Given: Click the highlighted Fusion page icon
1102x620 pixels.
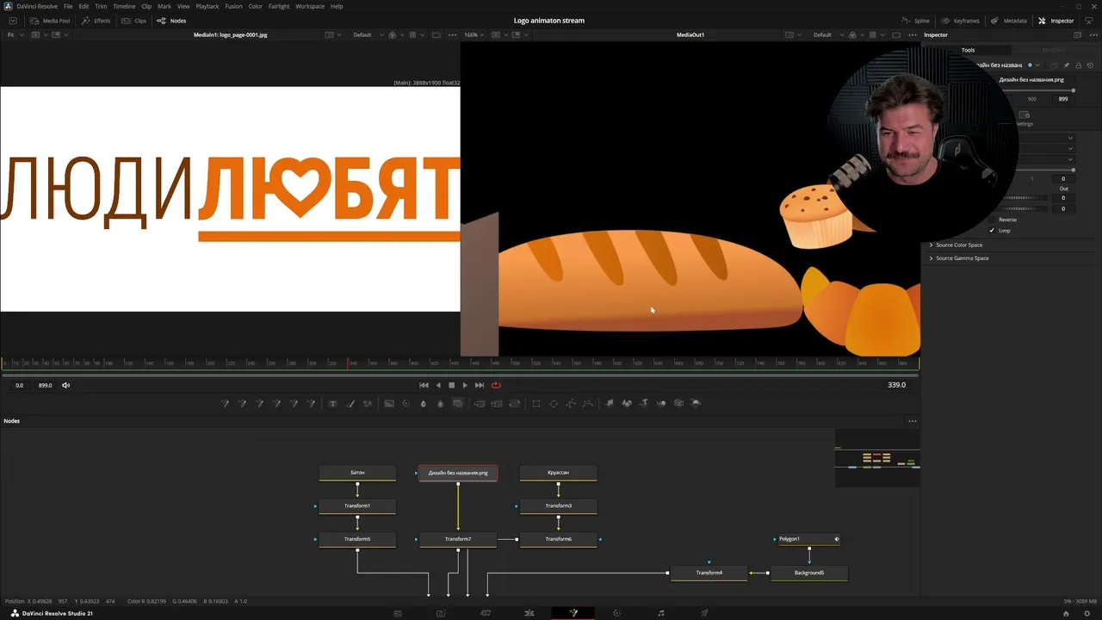Looking at the screenshot, I should 573,613.
